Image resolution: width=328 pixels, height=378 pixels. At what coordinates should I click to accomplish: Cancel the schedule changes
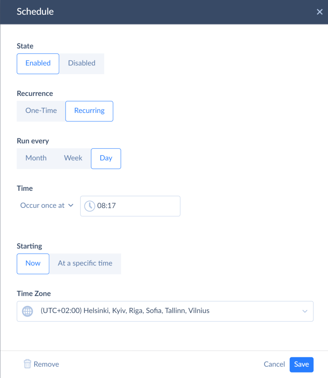(x=274, y=364)
